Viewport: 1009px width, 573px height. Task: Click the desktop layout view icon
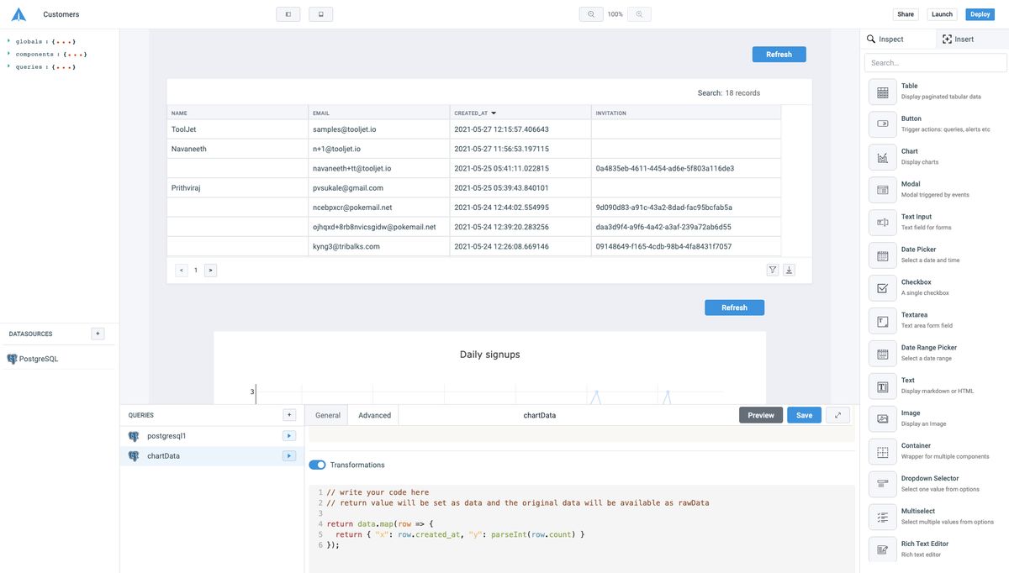pyautogui.click(x=288, y=14)
